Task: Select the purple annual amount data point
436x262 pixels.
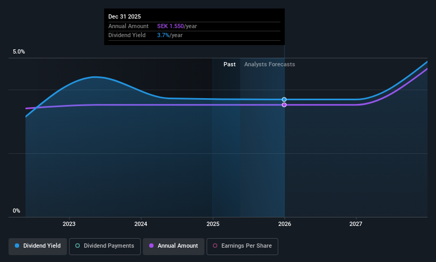Action: (284, 104)
